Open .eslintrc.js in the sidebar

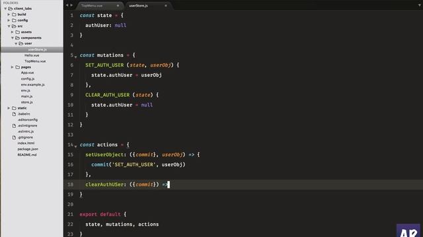[x=26, y=132]
